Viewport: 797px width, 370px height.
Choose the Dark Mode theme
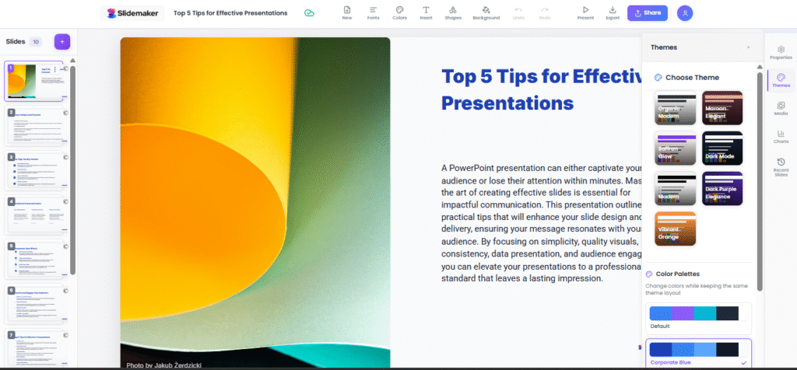722,148
